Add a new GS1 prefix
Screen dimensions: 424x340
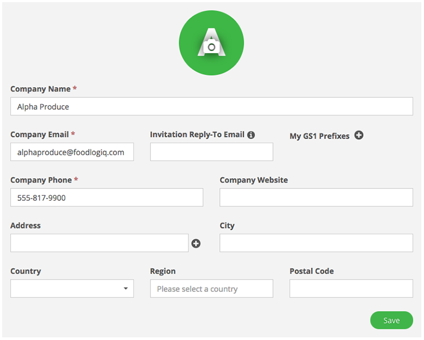(x=359, y=135)
